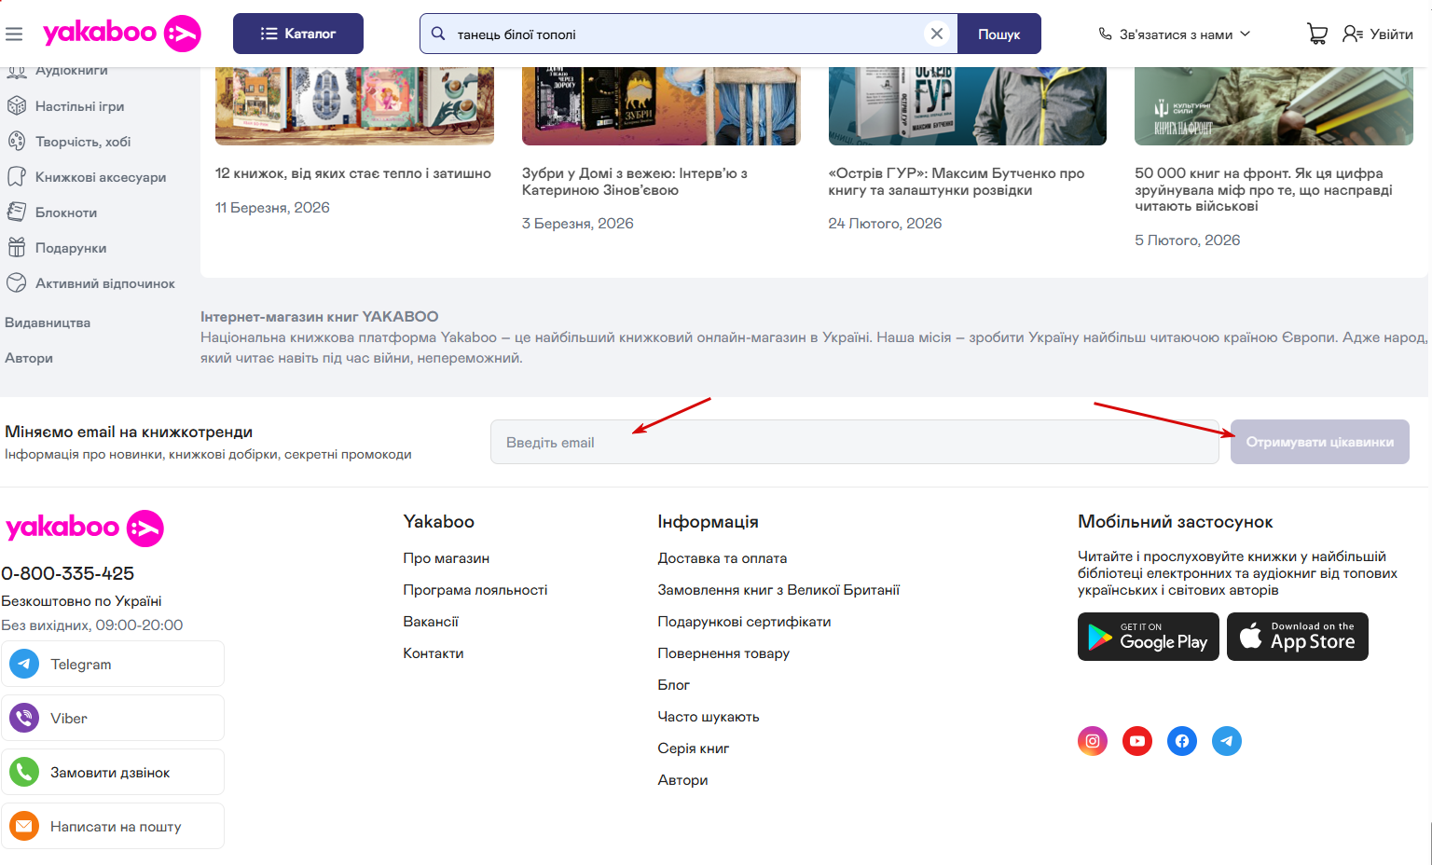Click Увійти to sign in
Screen dimensions: 1432x865
(x=1378, y=34)
